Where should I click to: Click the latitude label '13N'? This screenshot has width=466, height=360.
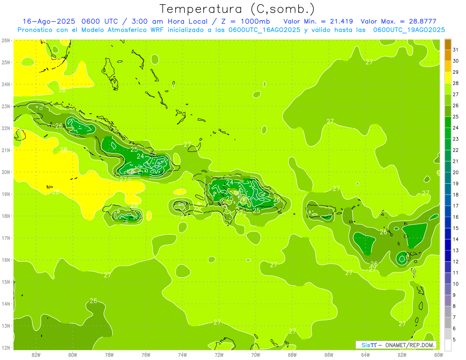pos(5,325)
